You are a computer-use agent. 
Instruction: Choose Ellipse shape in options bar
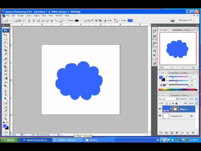(x=47, y=21)
